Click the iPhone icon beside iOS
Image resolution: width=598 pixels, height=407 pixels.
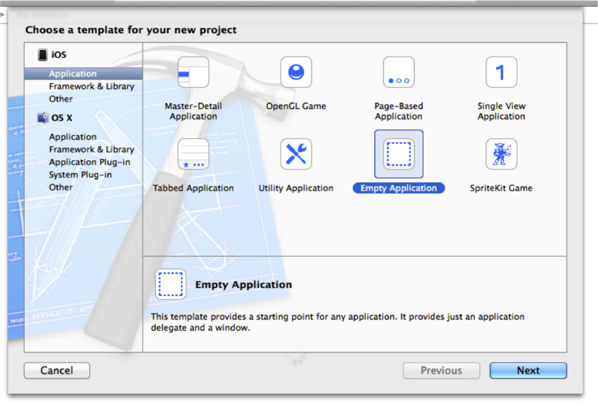tap(43, 55)
